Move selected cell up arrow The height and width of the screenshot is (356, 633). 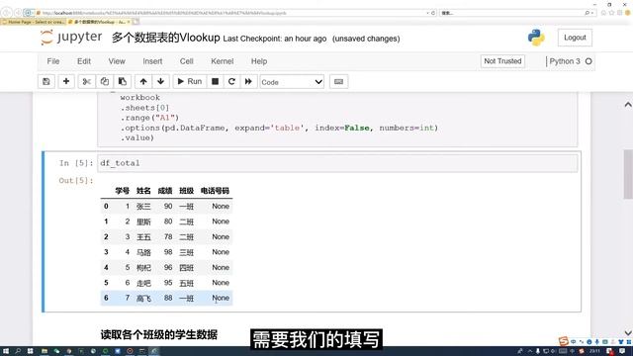click(143, 81)
